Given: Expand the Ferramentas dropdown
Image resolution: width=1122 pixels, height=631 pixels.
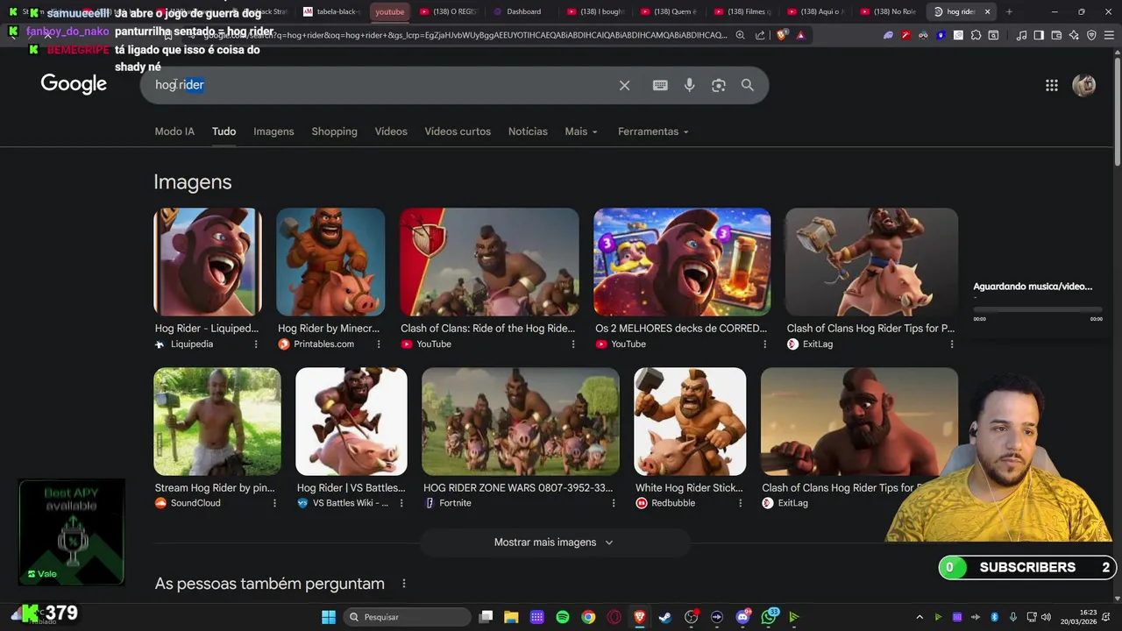Looking at the screenshot, I should coord(653,131).
